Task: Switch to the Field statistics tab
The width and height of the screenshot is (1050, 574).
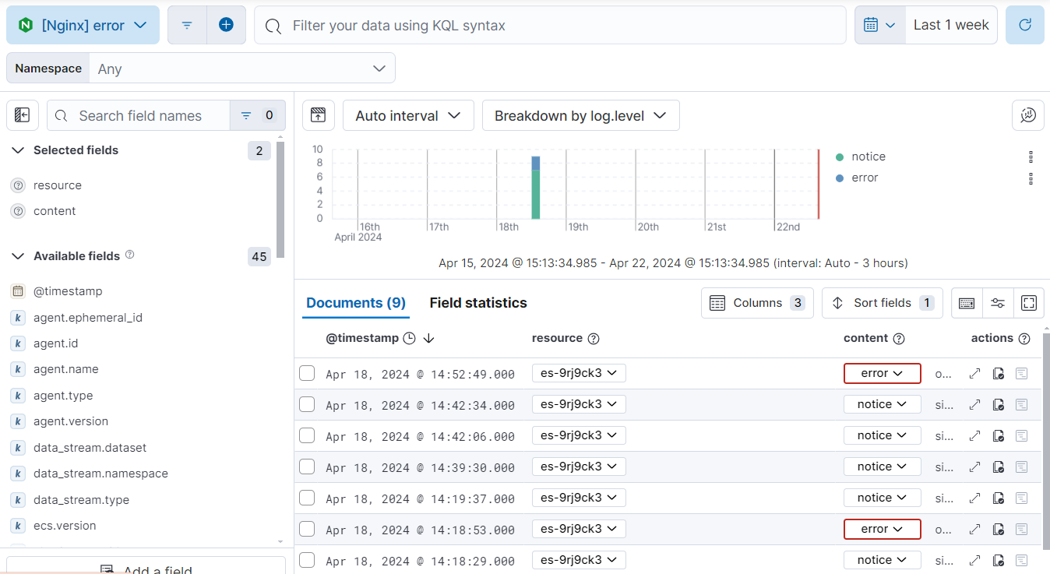Action: pos(477,302)
